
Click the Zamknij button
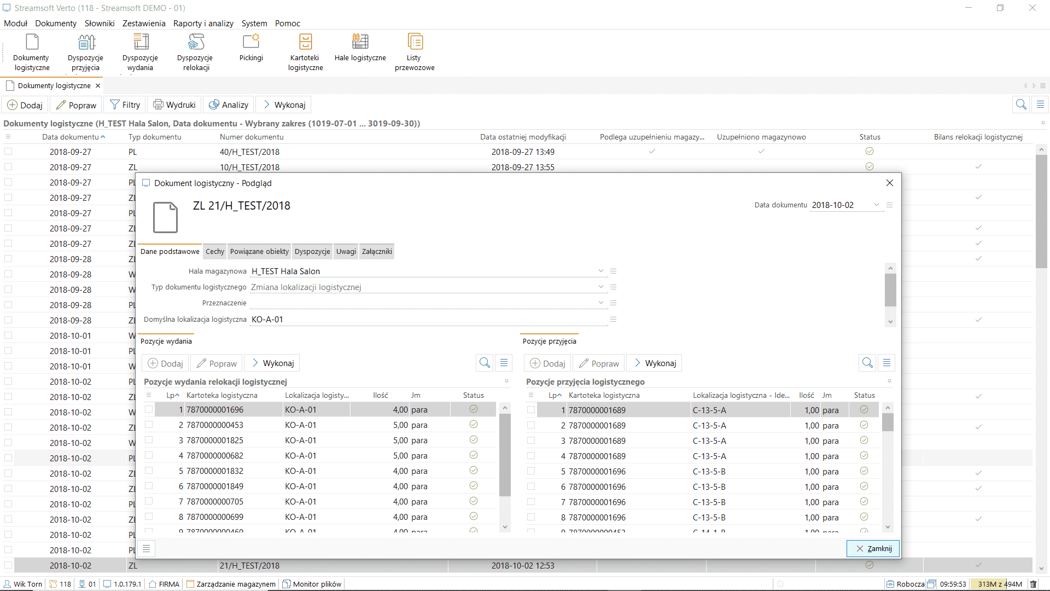pos(872,548)
